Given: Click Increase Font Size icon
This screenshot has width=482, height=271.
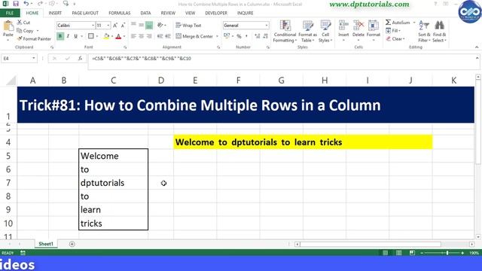Looking at the screenshot, I should pyautogui.click(x=115, y=26).
